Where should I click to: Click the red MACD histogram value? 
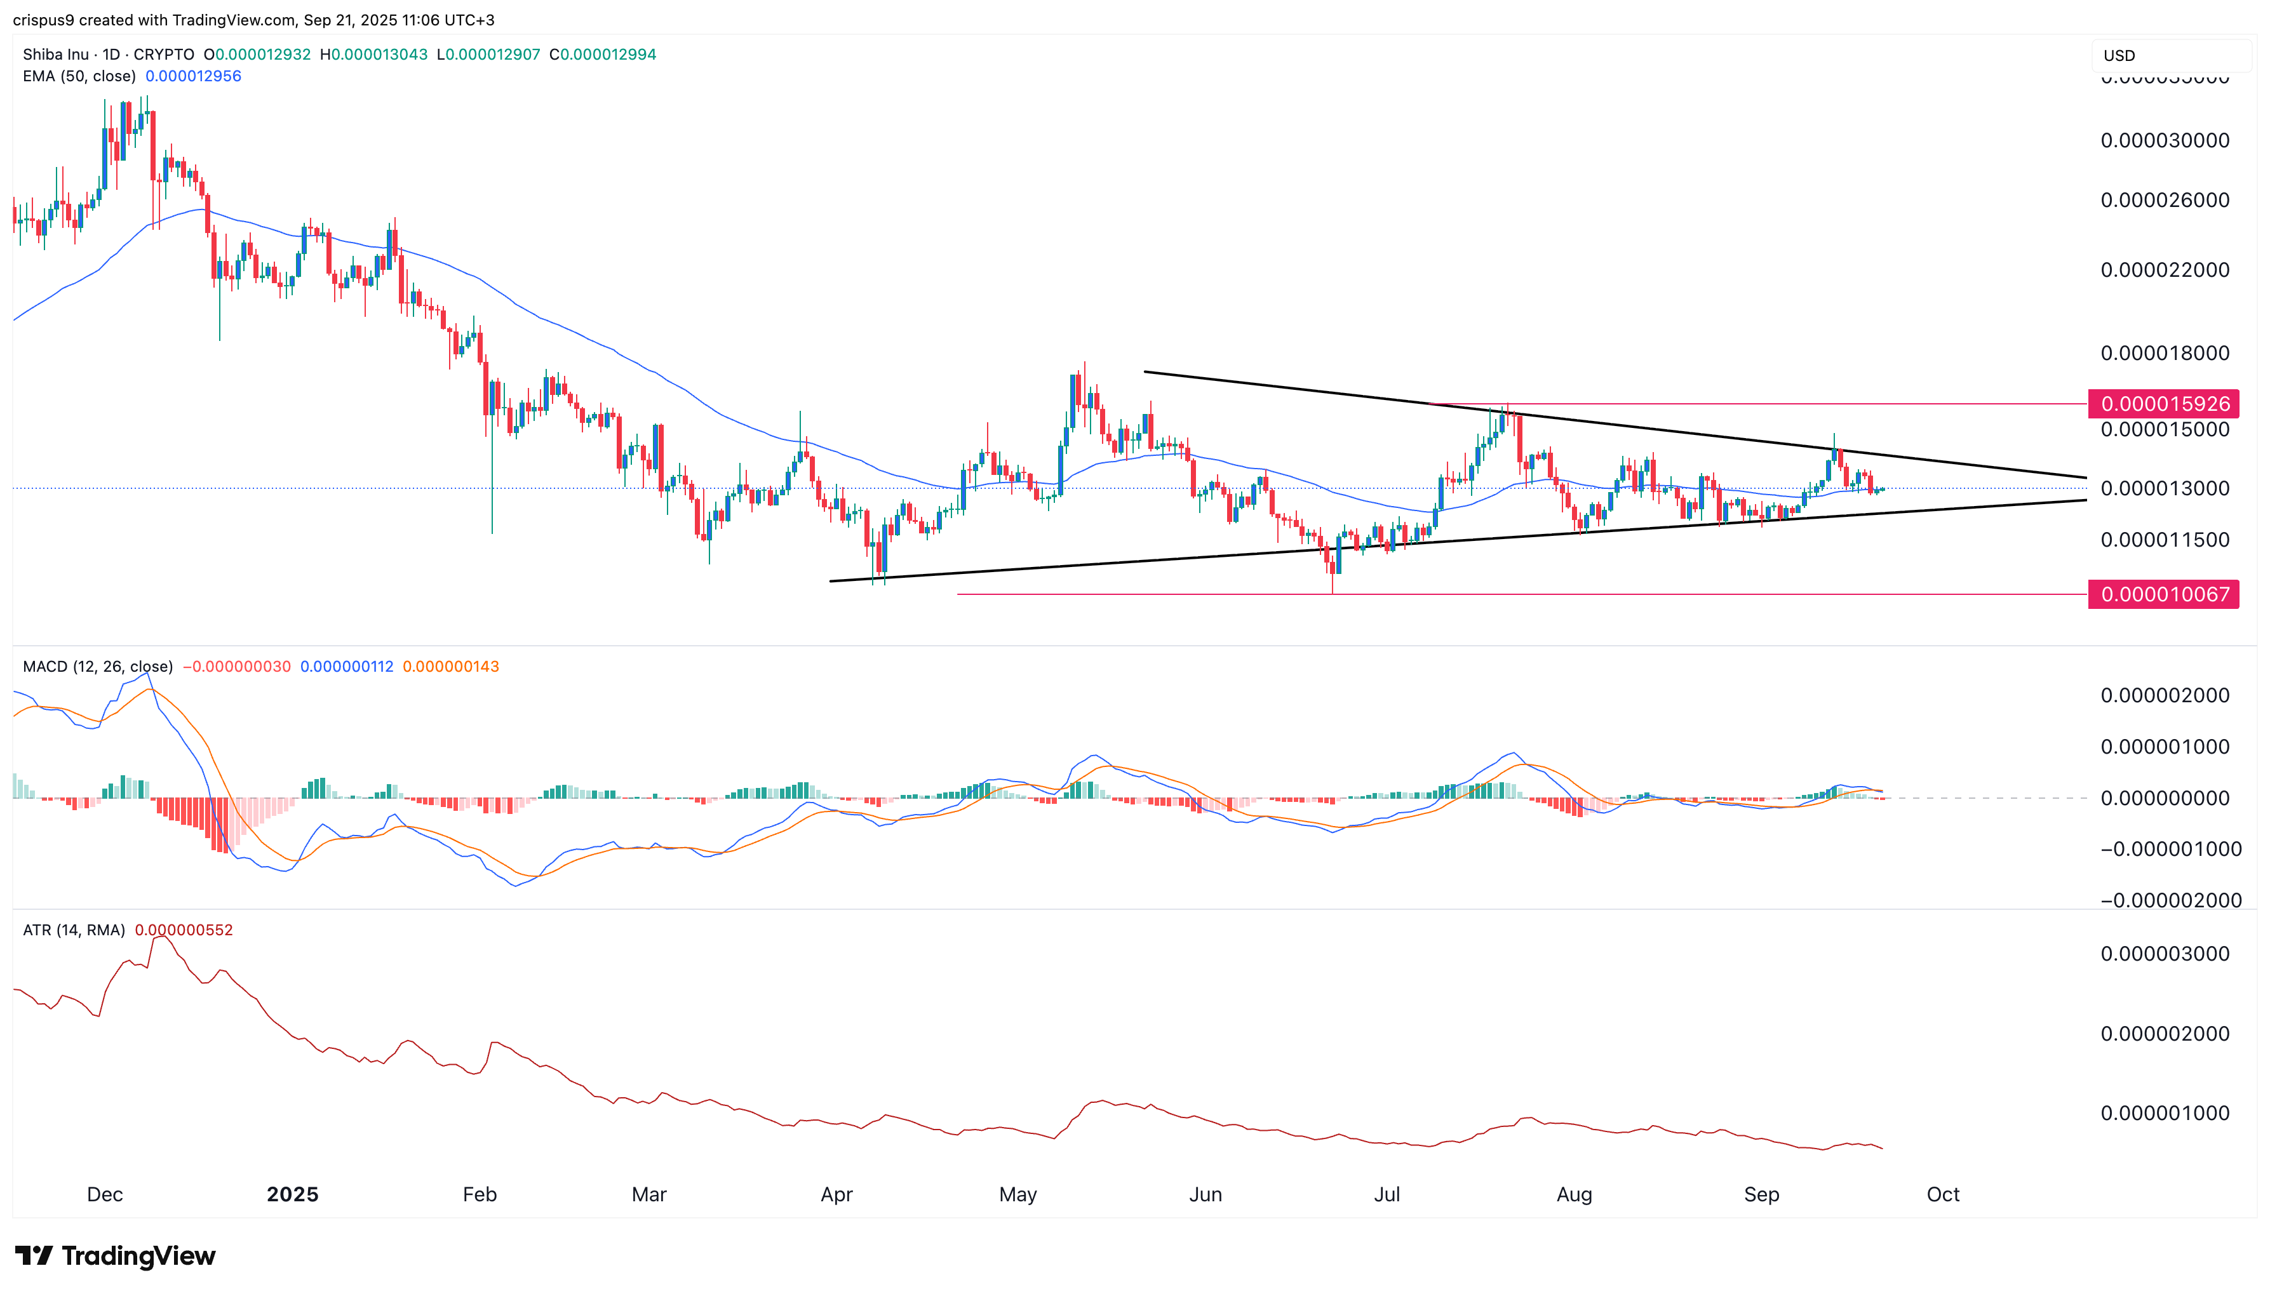(236, 667)
